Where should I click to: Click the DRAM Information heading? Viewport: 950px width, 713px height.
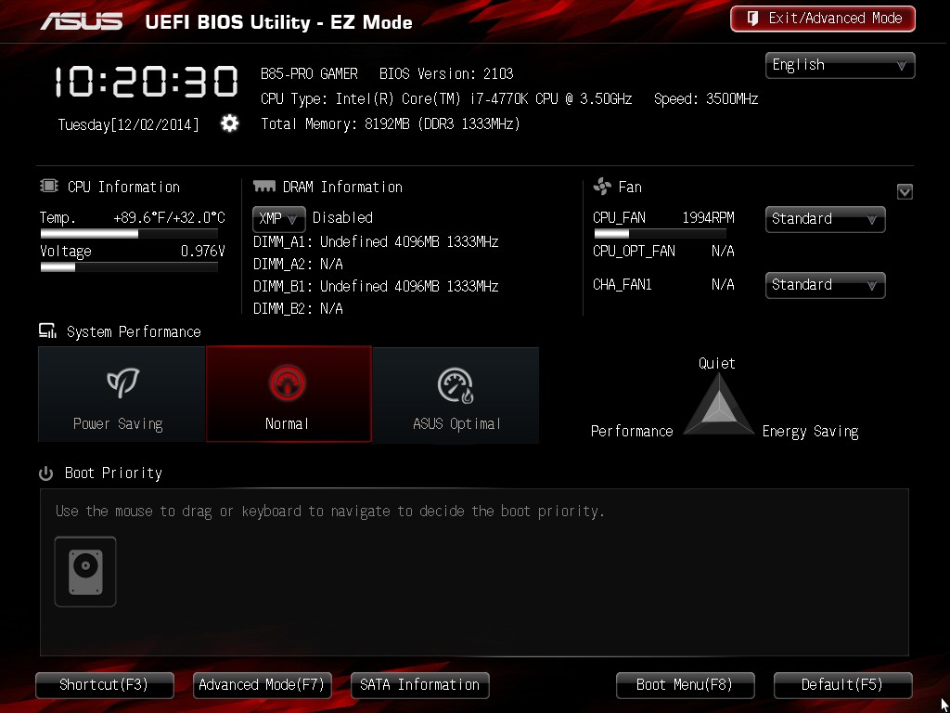[342, 187]
